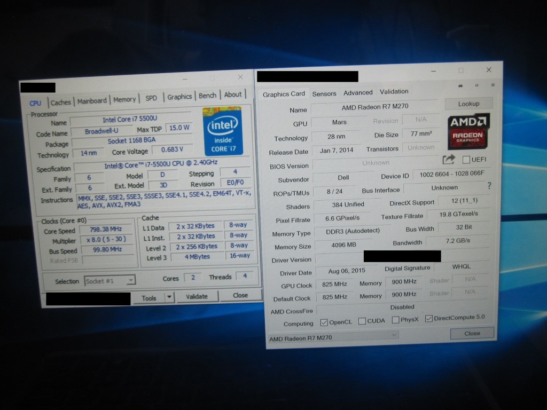The image size is (547, 410).
Task: Toggle the UEFI checkbox
Action: [x=466, y=160]
